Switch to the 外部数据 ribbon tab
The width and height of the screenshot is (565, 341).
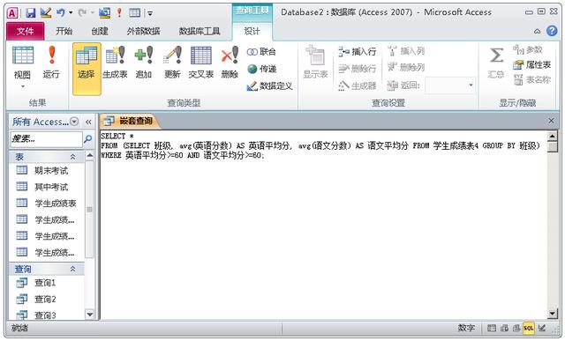click(143, 31)
